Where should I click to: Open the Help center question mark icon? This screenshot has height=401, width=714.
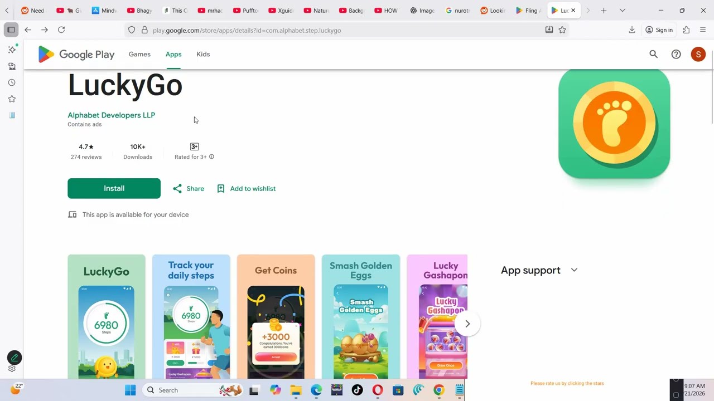pyautogui.click(x=676, y=54)
